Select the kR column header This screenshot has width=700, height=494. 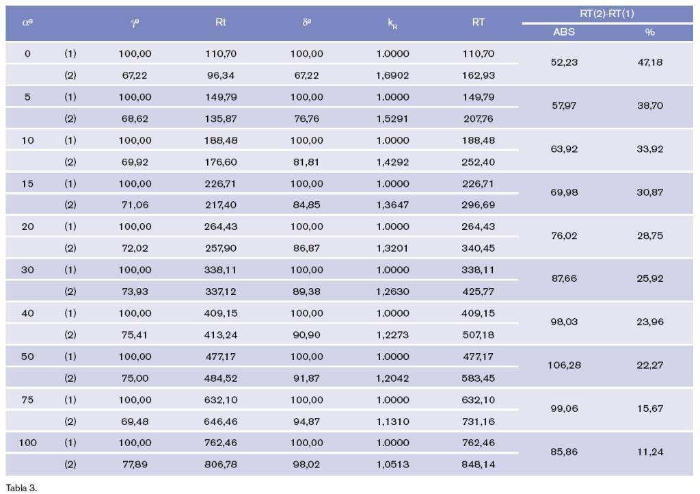click(x=392, y=24)
